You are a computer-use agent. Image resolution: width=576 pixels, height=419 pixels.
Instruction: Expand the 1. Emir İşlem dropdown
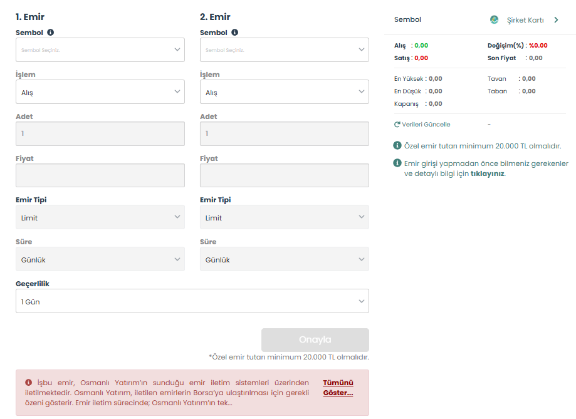(100, 92)
